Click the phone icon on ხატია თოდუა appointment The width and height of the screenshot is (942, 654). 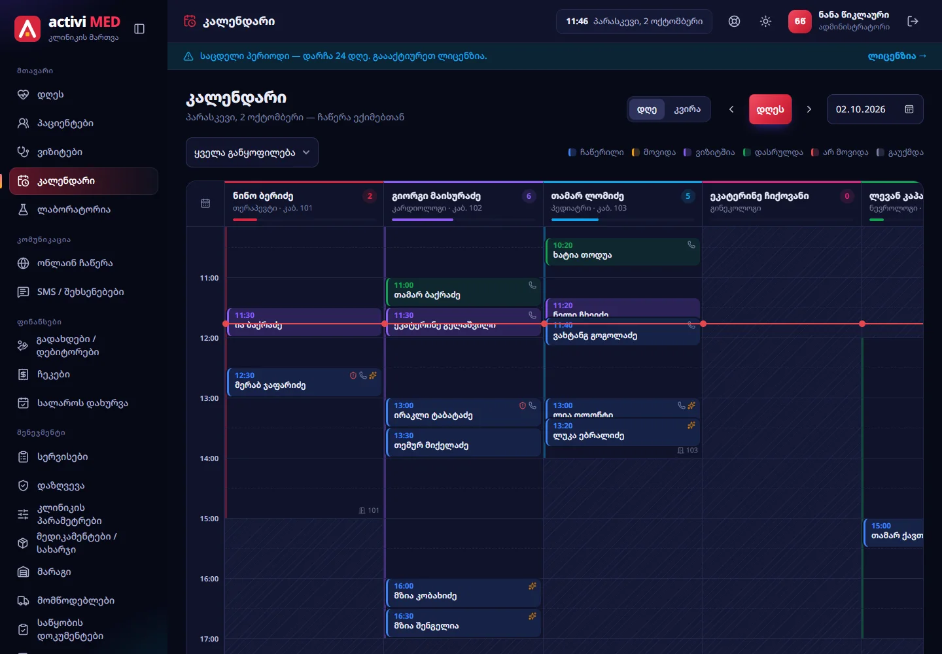(x=691, y=245)
